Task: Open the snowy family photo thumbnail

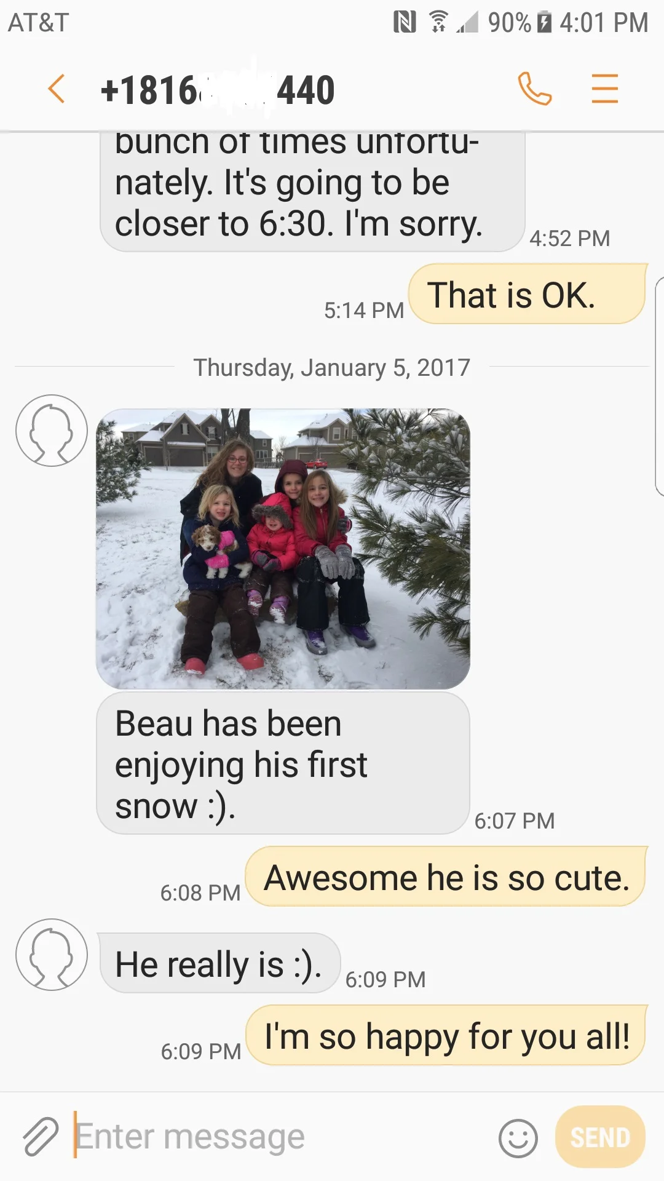Action: (283, 549)
